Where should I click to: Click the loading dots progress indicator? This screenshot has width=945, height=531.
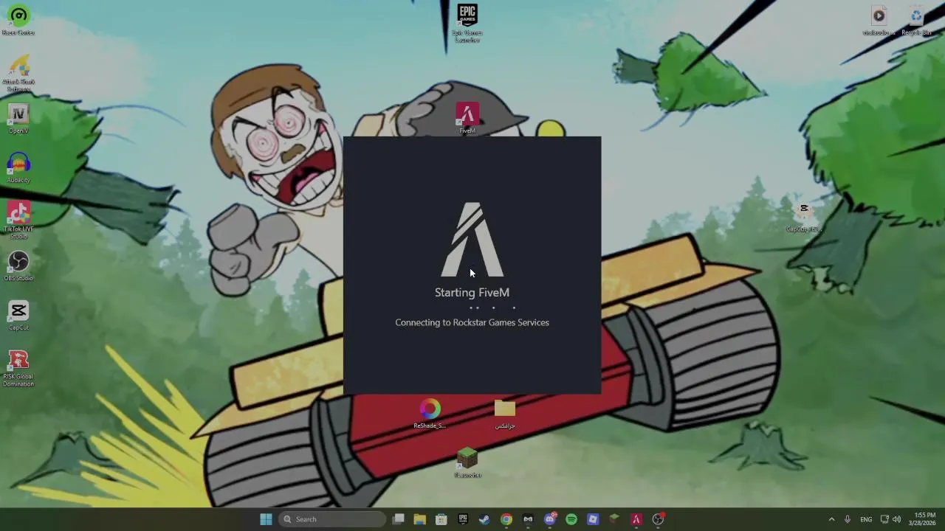492,308
